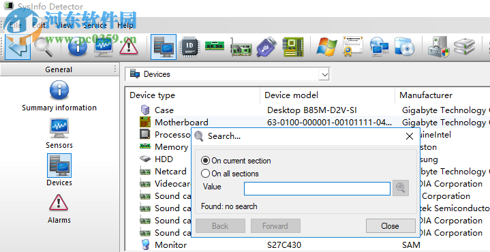
Task: Click the motherboard toolbar icon
Action: point(293,47)
